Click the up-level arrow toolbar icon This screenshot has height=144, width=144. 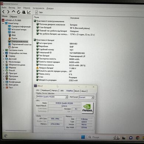[x=13, y=12]
